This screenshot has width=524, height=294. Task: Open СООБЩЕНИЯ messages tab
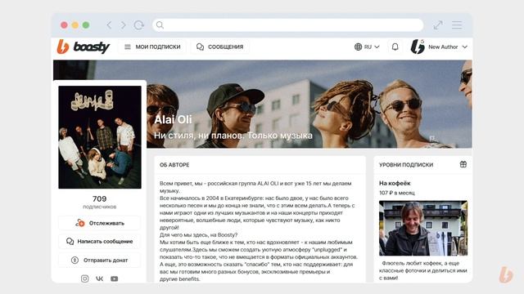coord(220,47)
